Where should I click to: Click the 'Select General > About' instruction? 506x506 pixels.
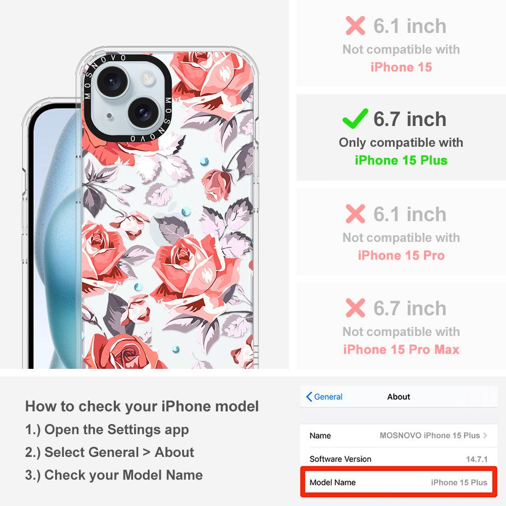pos(109,452)
